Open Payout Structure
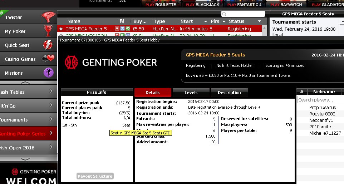The height and width of the screenshot is (193, 344). coord(95,176)
